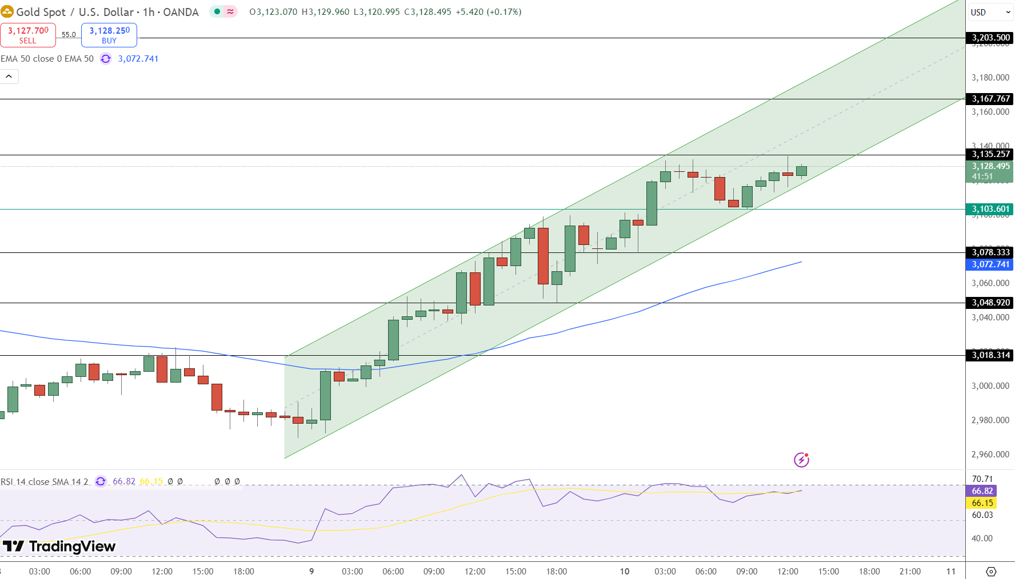This screenshot has height=579, width=1015.
Task: Click the 70.71 RSI axis value
Action: pos(982,479)
